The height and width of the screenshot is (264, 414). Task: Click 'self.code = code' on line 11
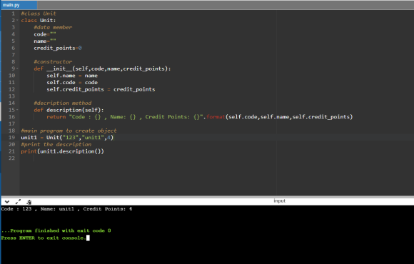coord(72,82)
